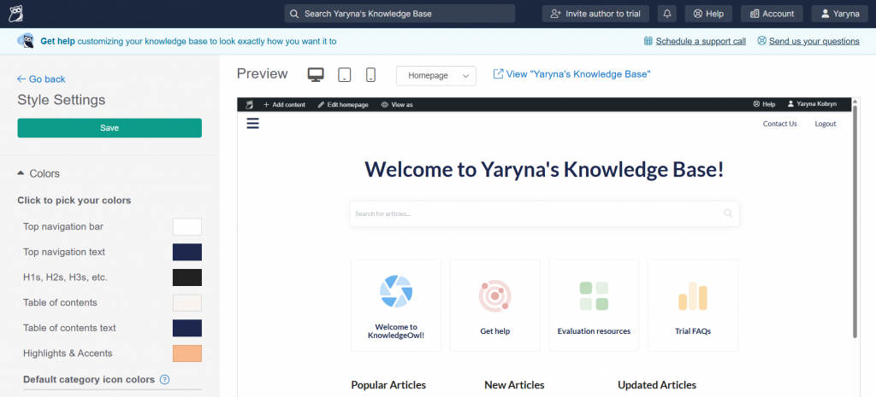Viewport: 876px width, 397px height.
Task: Pick the Table of contents color swatch
Action: (187, 303)
